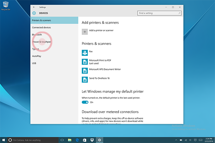Screen dimensions: 215x143
Task: Open the Action Center notifications icon
Action: point(195,140)
